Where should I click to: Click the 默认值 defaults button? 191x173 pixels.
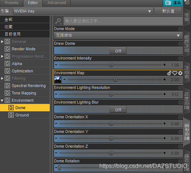168,11
